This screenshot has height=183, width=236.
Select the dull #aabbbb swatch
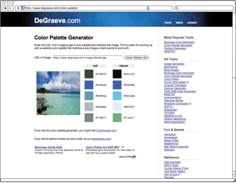pos(89,107)
